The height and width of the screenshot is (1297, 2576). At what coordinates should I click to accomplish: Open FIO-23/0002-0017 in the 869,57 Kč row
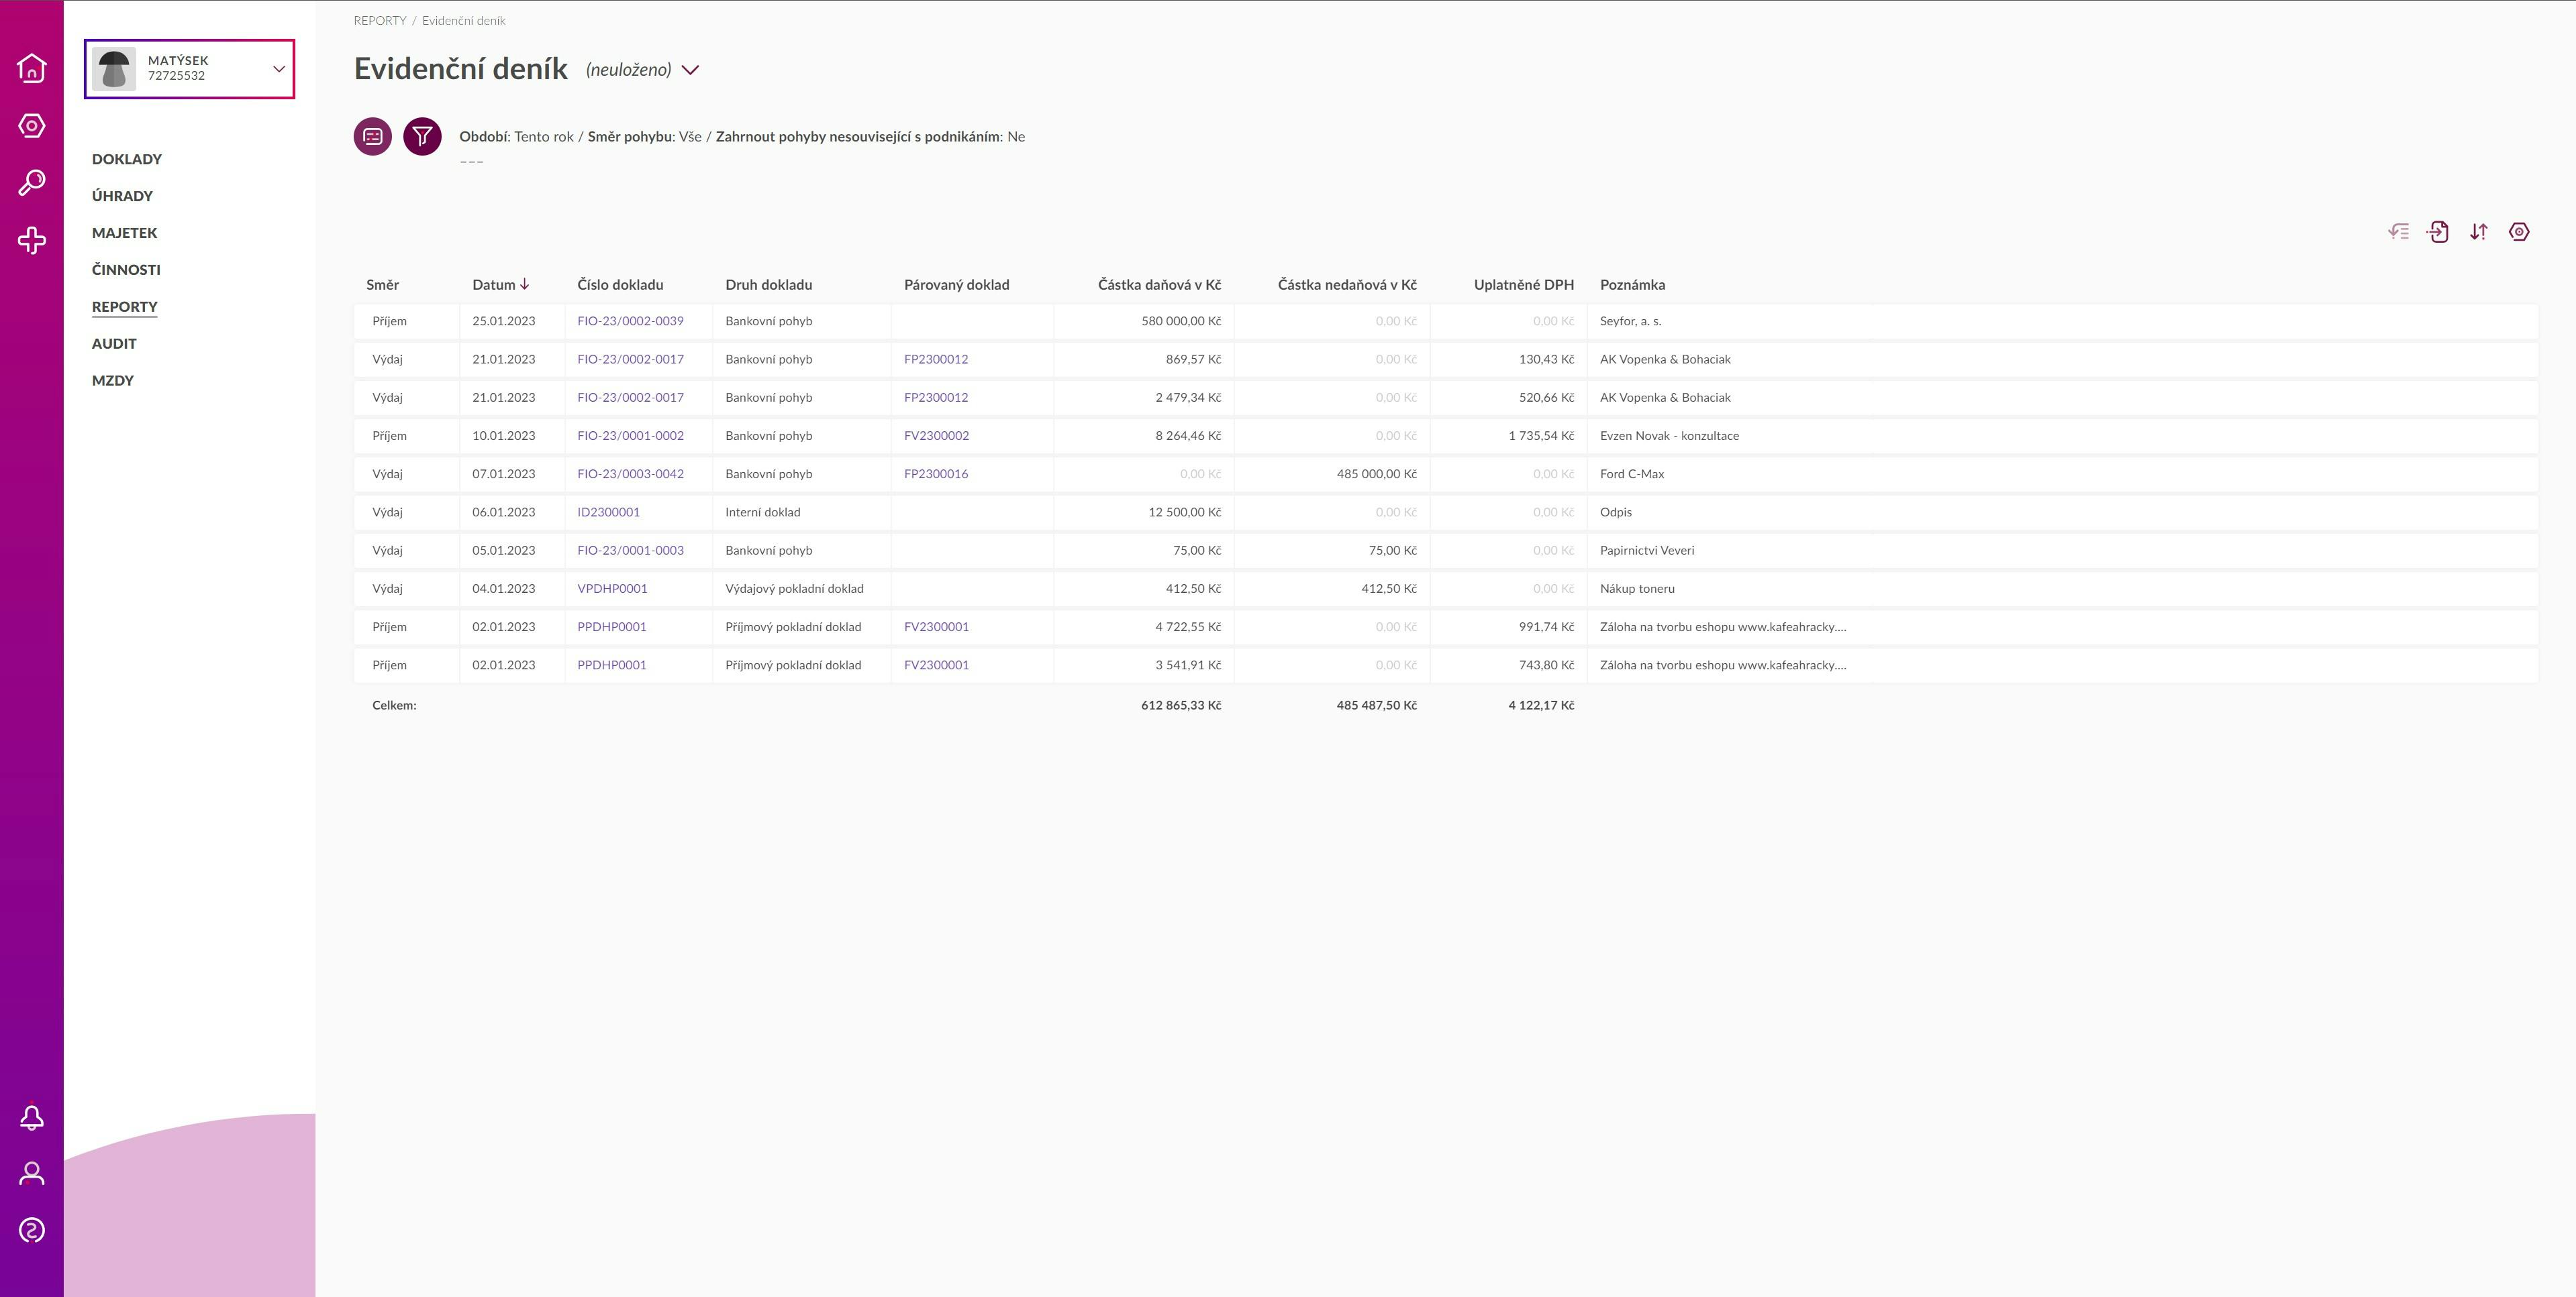coord(630,359)
